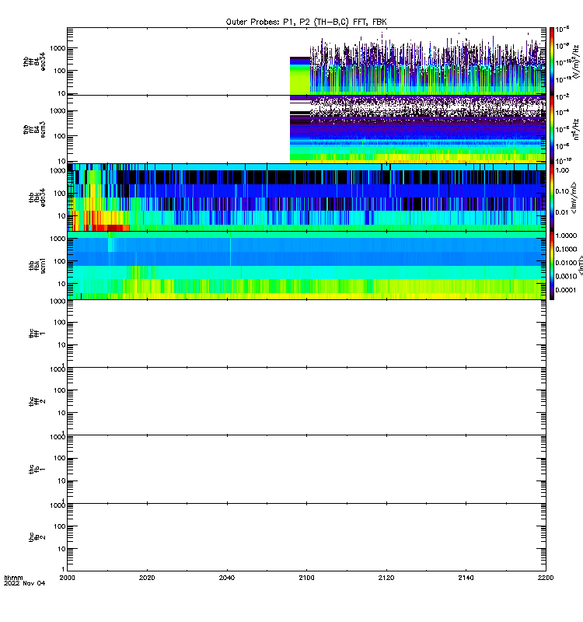Click the '2200' time axis label

(x=546, y=578)
